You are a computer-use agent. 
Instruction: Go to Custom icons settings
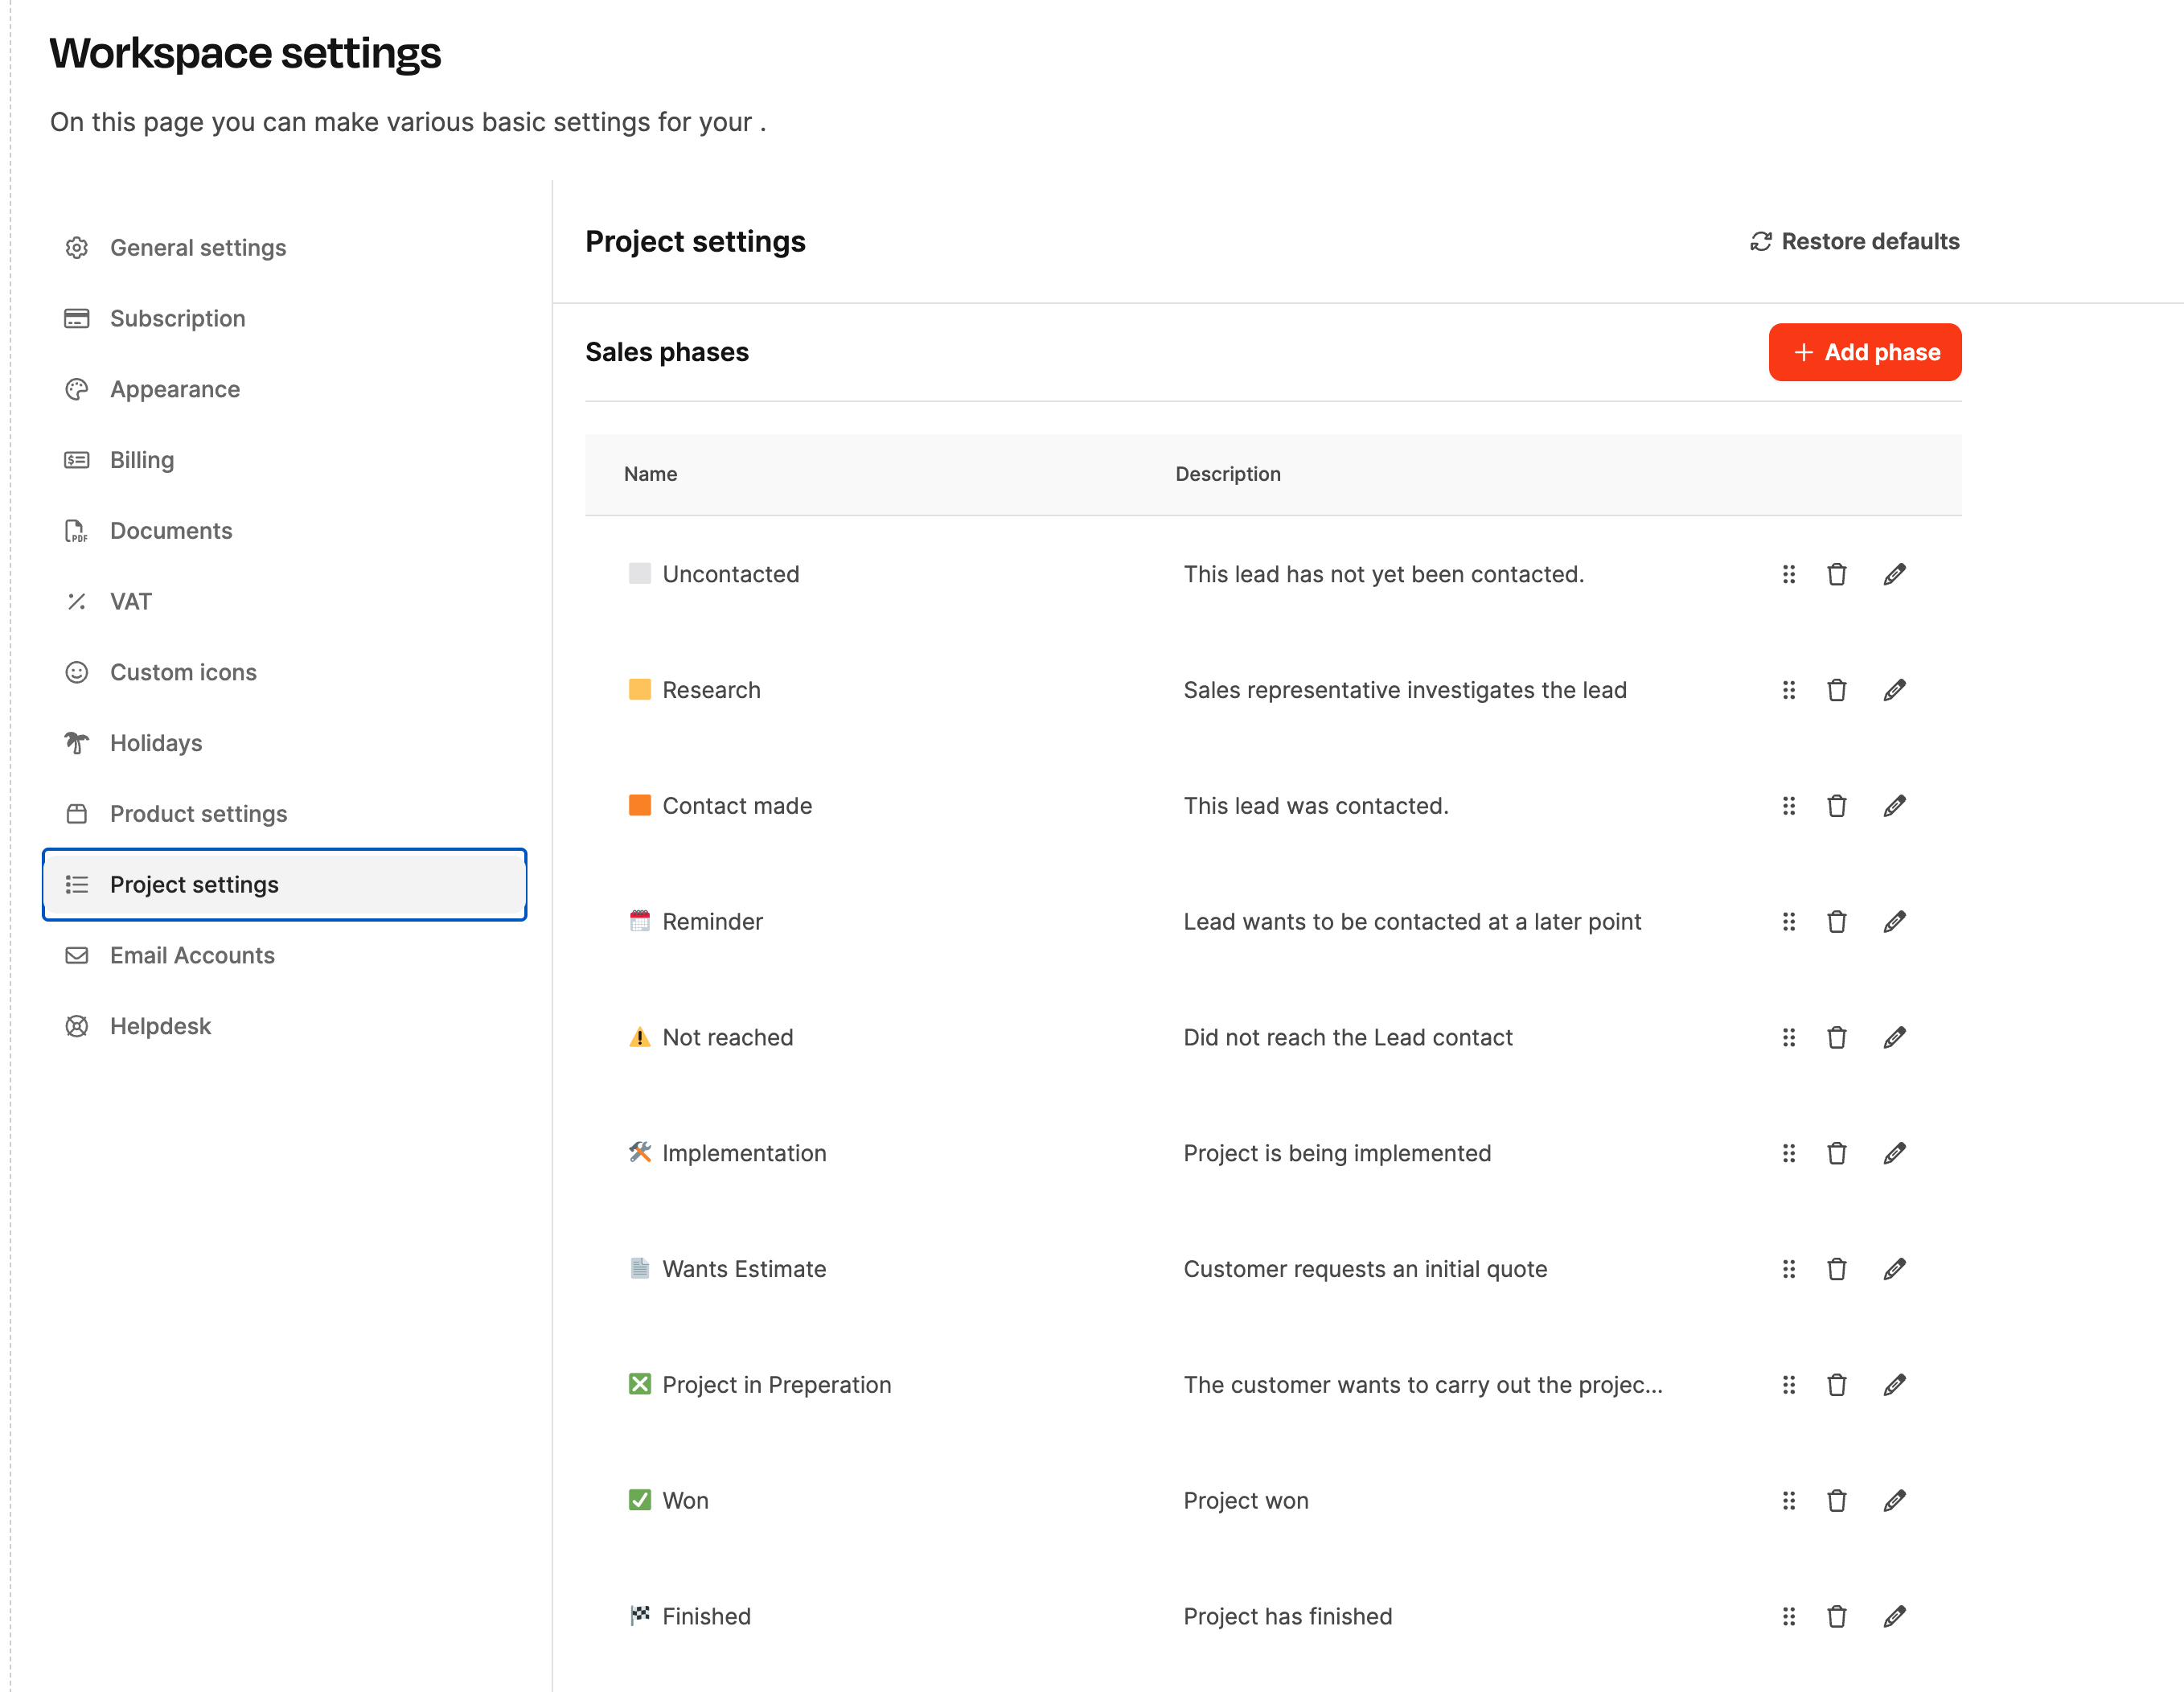coord(183,672)
